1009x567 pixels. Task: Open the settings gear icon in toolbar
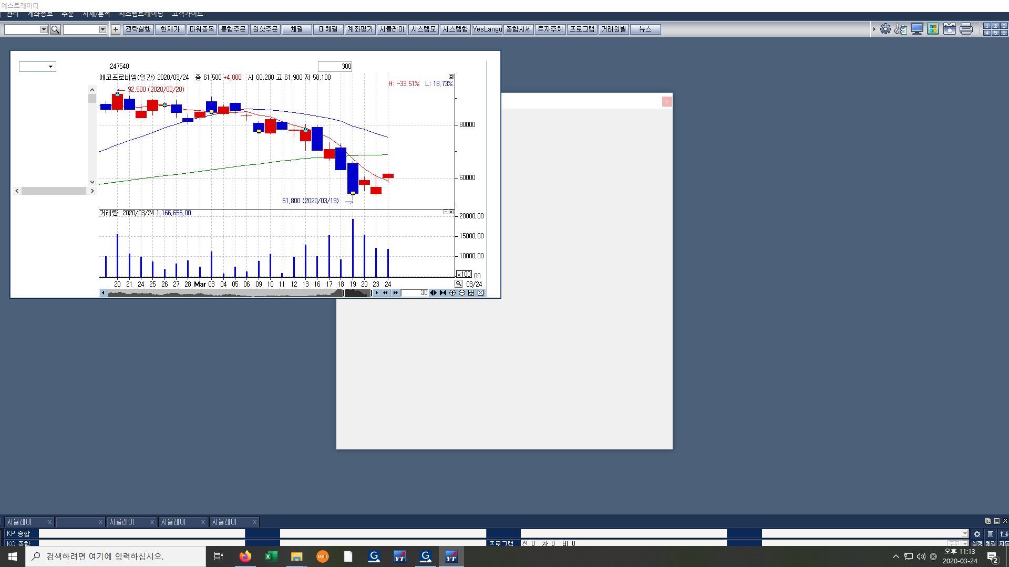(x=886, y=29)
